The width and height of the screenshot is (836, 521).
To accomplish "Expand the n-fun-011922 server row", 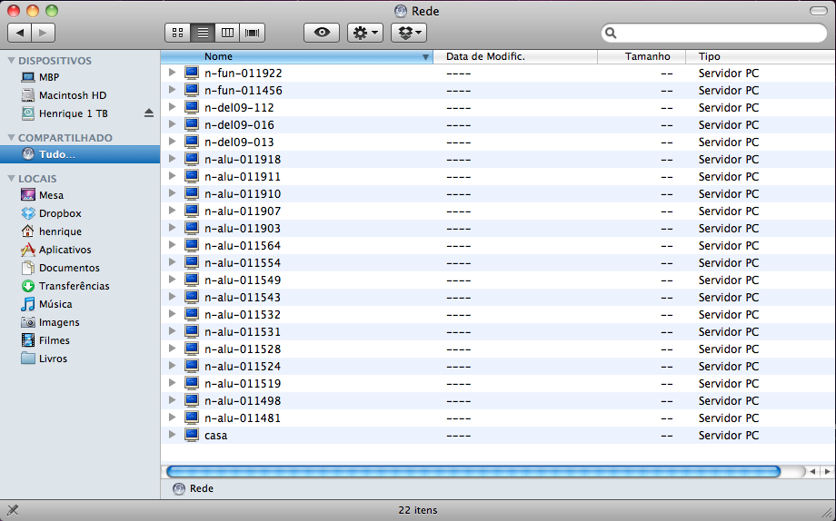I will pos(172,73).
